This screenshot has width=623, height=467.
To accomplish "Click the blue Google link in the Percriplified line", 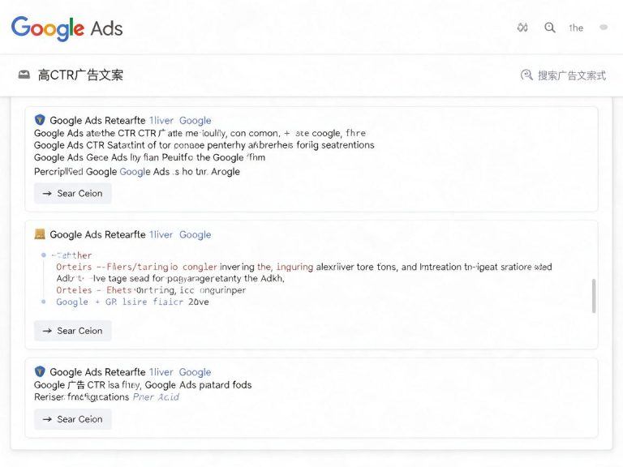I will [135, 172].
